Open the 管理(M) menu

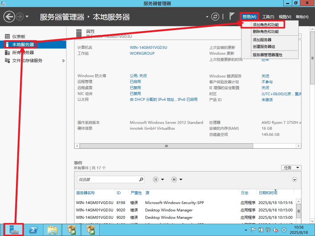click(249, 17)
